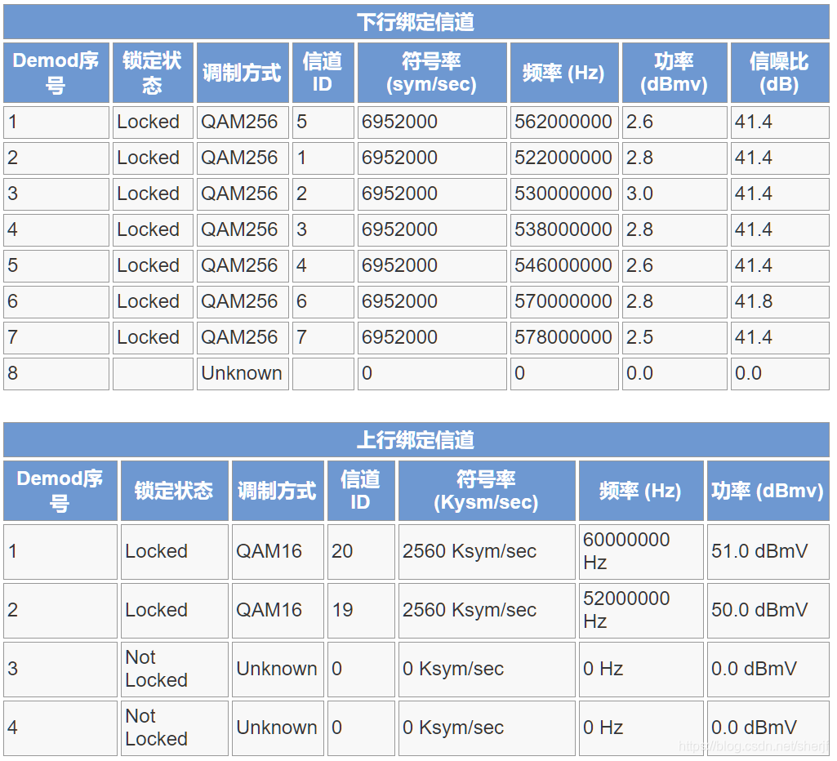This screenshot has height=761, width=837.
Task: Click QAM256 in the 570000000 row
Action: coord(239,301)
